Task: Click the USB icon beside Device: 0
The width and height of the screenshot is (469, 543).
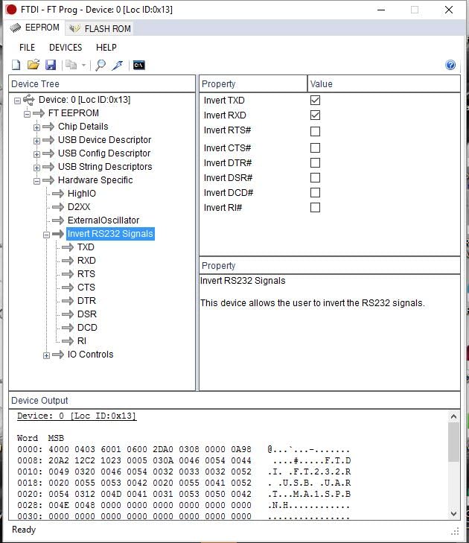Action: click(x=29, y=100)
